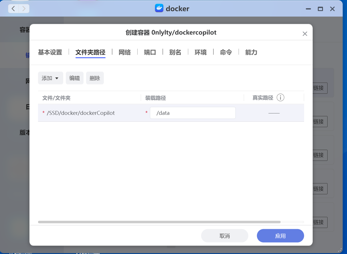Go to the 命令 tab

[226, 52]
